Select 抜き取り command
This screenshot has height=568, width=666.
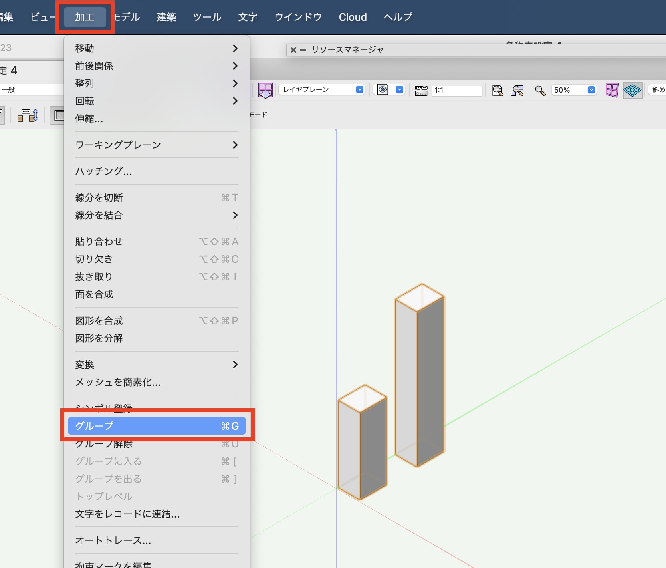pyautogui.click(x=157, y=277)
